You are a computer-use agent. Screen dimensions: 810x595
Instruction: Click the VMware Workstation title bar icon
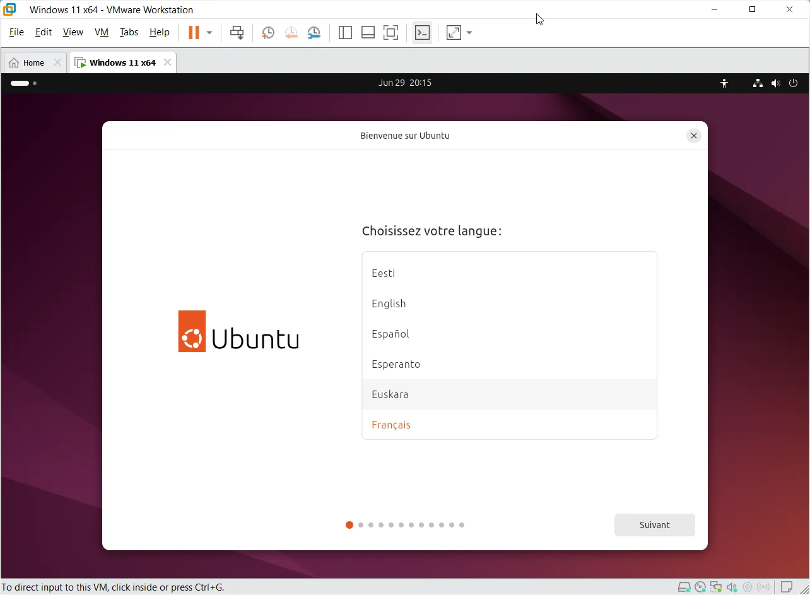[9, 9]
